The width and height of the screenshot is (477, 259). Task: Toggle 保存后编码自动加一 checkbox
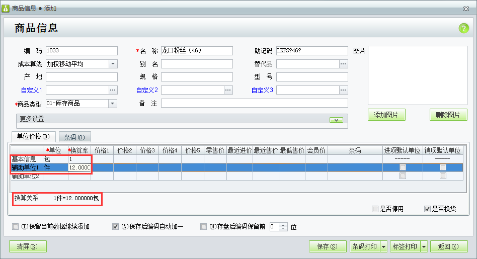115,226
